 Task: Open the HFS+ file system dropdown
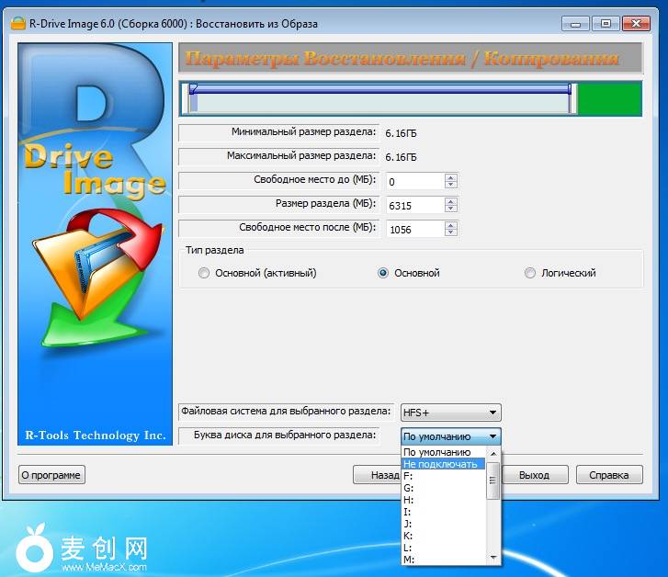[450, 413]
